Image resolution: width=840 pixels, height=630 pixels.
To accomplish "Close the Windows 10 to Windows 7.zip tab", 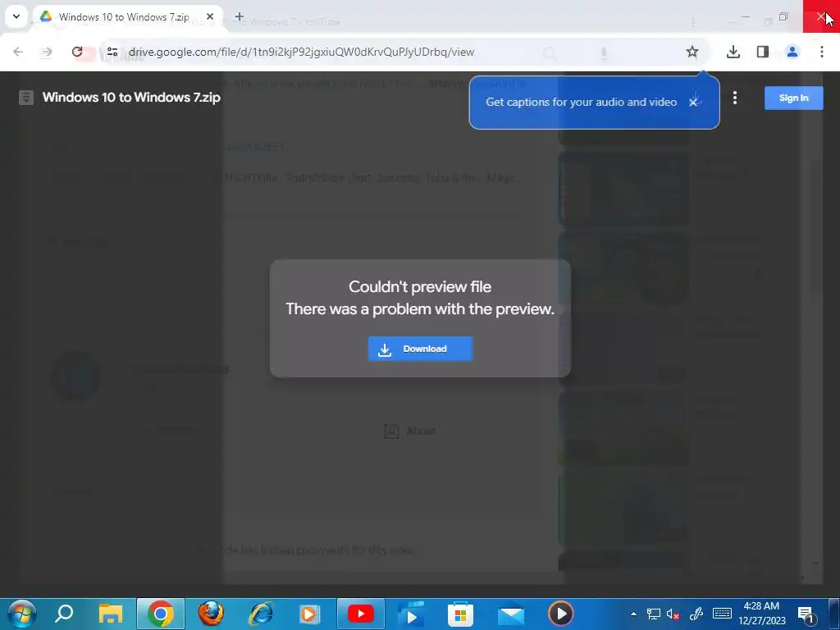I will [210, 16].
